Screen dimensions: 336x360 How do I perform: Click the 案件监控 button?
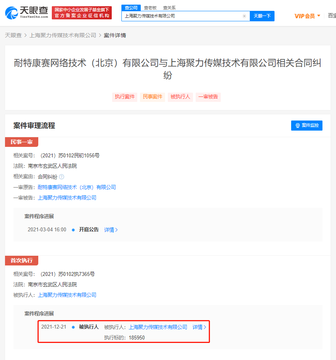(307, 125)
